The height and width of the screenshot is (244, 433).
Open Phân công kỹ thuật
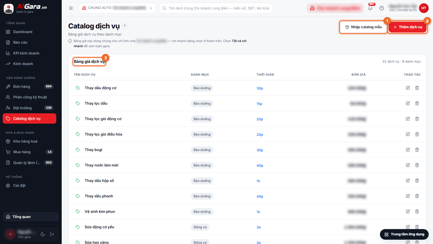click(29, 97)
